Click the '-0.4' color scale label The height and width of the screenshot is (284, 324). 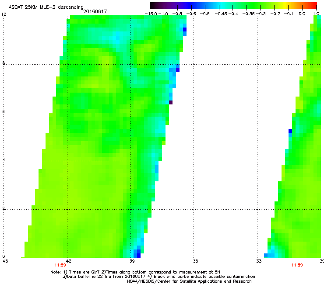click(x=233, y=14)
